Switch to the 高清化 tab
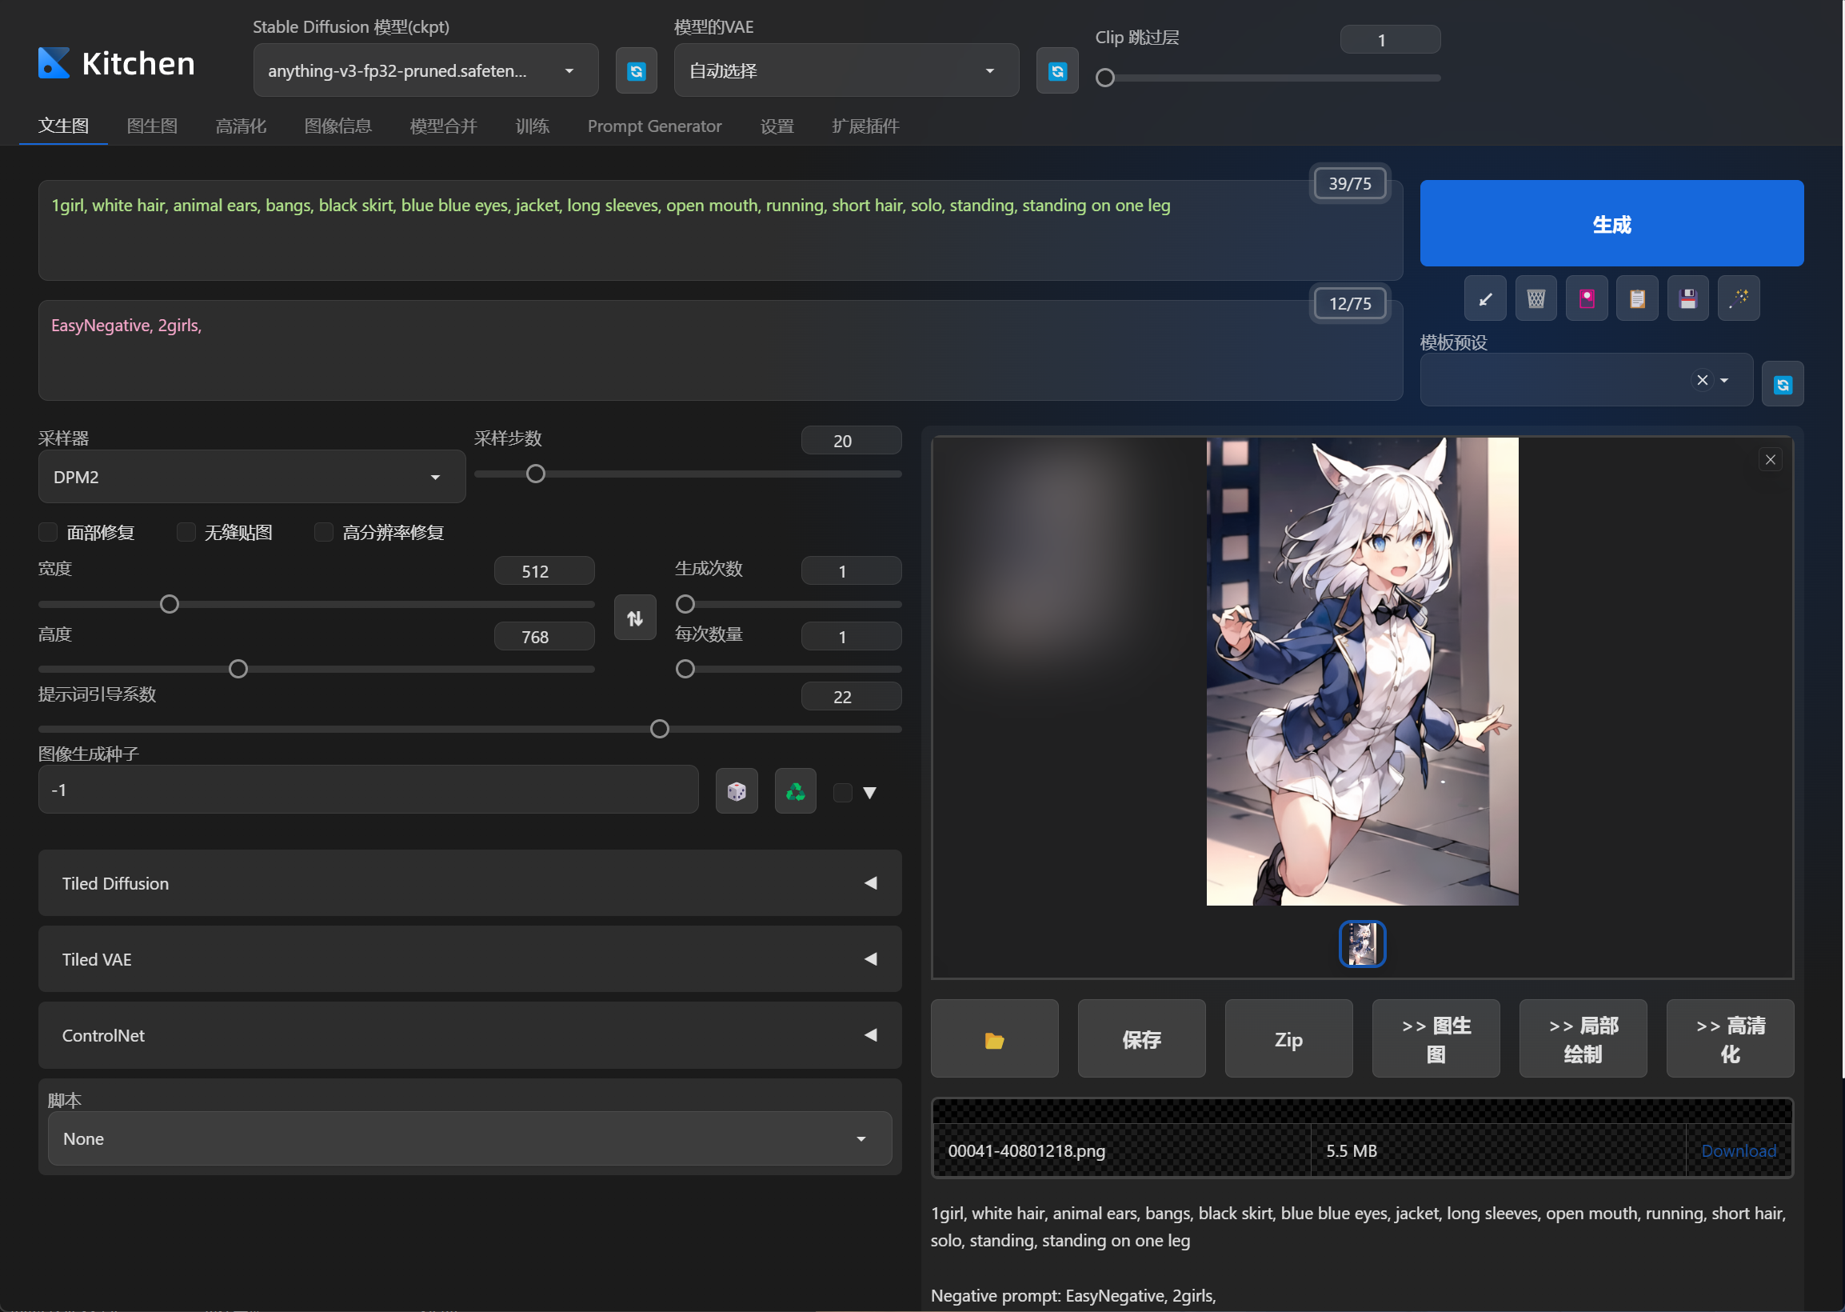 point(241,126)
